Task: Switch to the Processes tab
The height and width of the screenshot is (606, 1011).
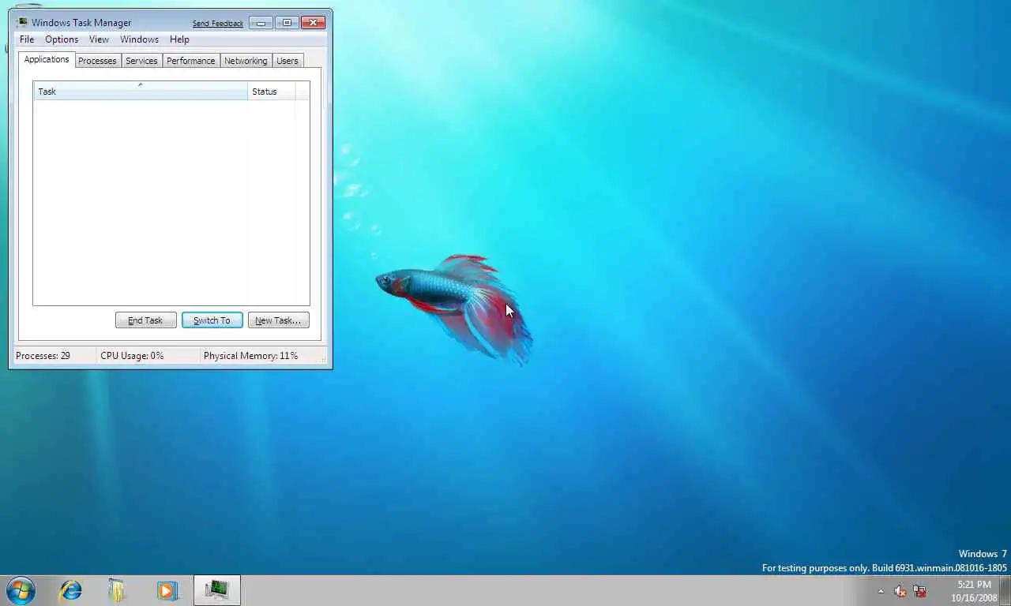Action: pyautogui.click(x=97, y=61)
